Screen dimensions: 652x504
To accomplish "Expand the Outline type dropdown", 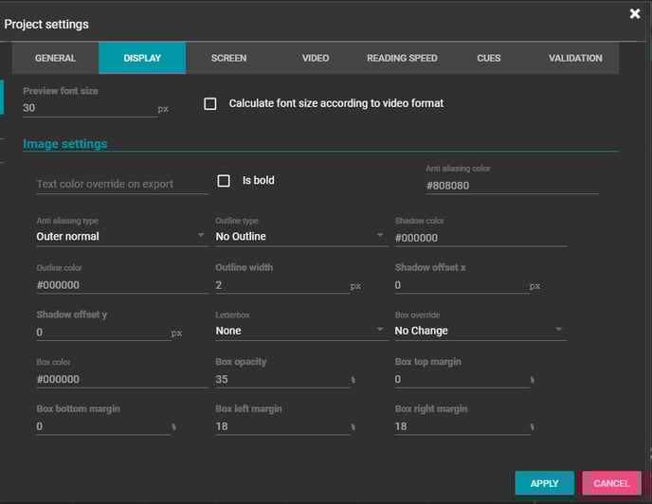I will 300,236.
